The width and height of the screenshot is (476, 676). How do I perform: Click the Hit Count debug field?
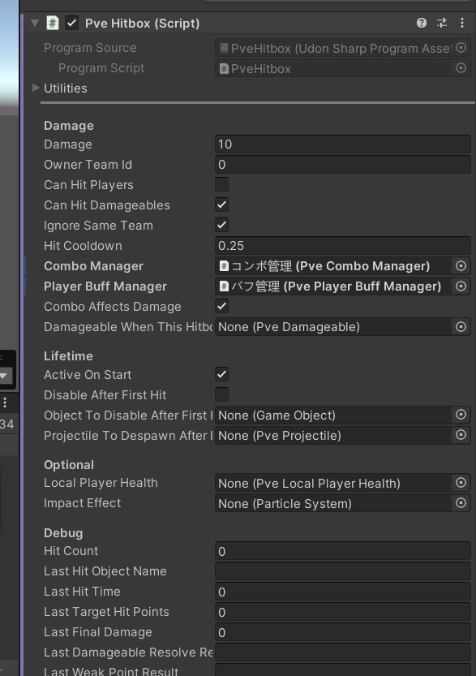point(343,551)
